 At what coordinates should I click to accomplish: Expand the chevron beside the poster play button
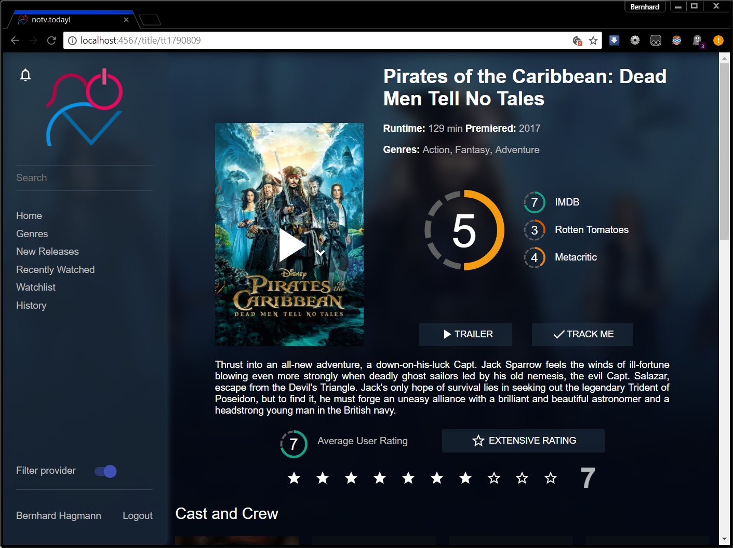[321, 253]
